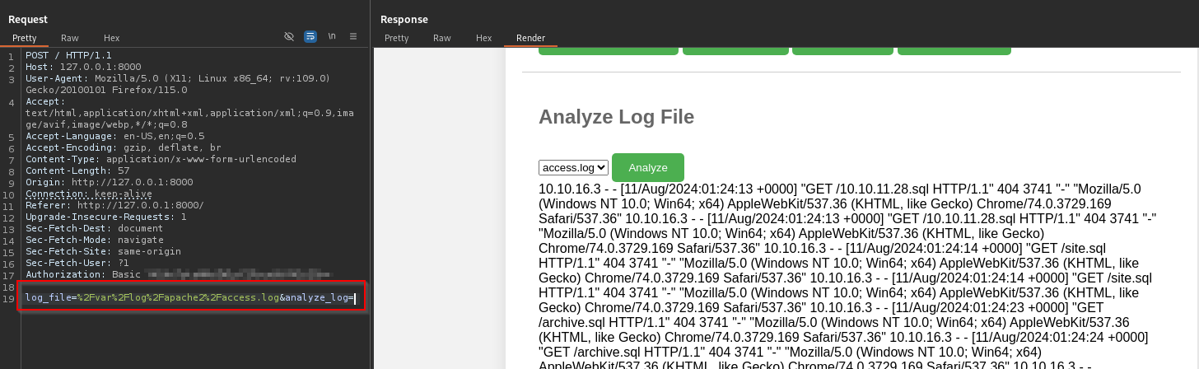The image size is (1199, 369).
Task: Click the 'Upgrade-Insecure-Requests: 1' line
Action: [x=106, y=217]
